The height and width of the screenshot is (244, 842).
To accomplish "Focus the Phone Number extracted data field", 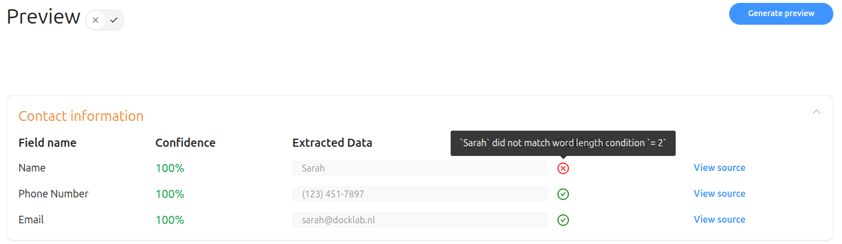I will (420, 195).
